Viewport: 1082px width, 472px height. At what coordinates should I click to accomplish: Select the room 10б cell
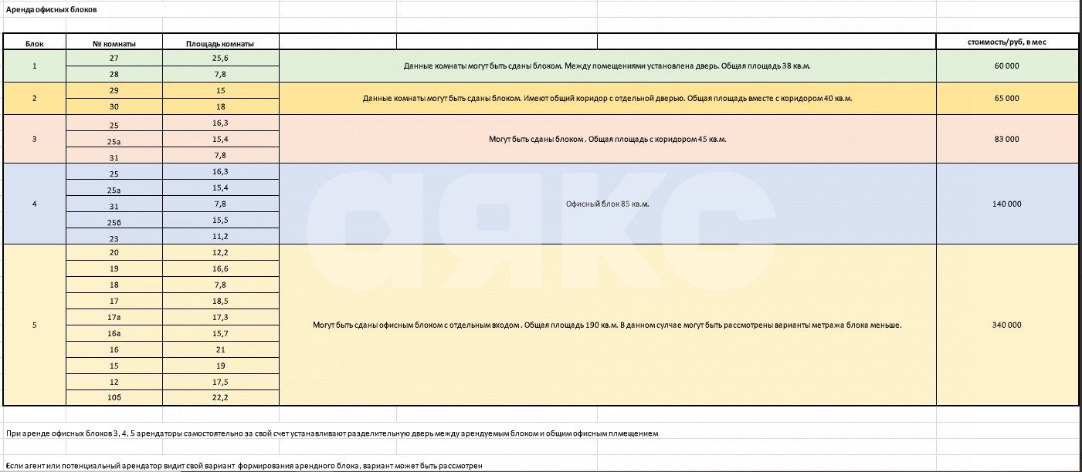click(x=114, y=398)
